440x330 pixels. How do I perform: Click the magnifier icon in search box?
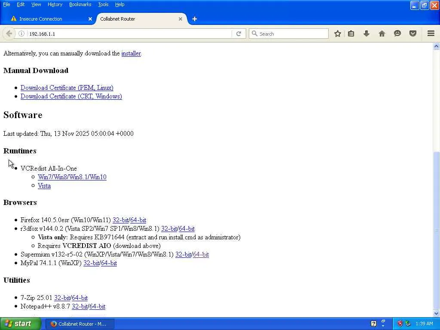tap(254, 34)
